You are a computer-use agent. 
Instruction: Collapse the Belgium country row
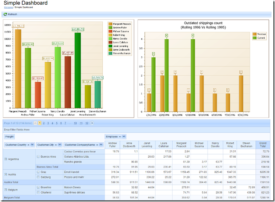pyautogui.click(x=6, y=190)
